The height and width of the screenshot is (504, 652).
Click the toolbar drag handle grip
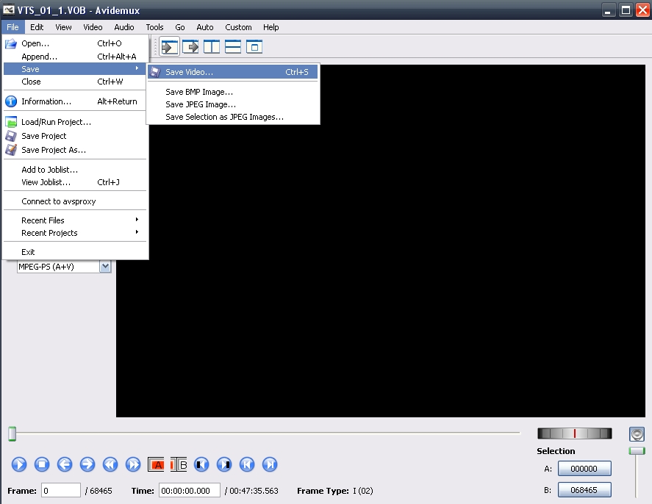(156, 46)
